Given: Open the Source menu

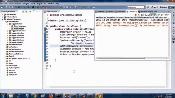Looking at the screenshot, I should (x=11, y=4).
